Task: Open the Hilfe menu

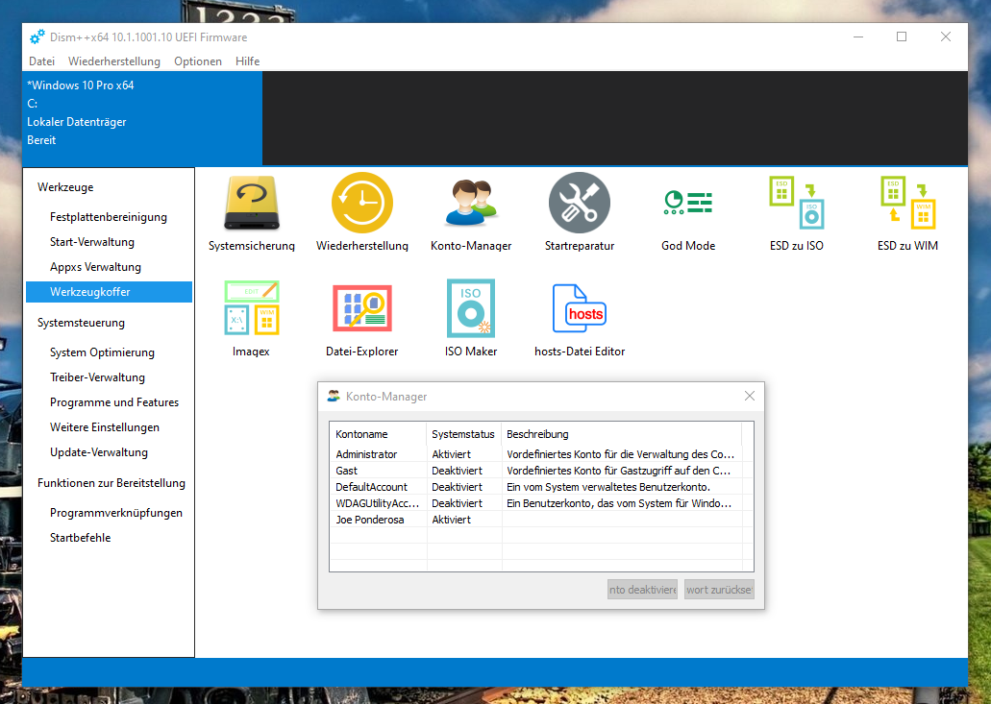Action: pyautogui.click(x=248, y=61)
